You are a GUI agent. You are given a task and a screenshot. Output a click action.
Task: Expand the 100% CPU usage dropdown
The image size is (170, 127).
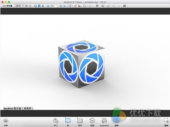tap(19, 6)
